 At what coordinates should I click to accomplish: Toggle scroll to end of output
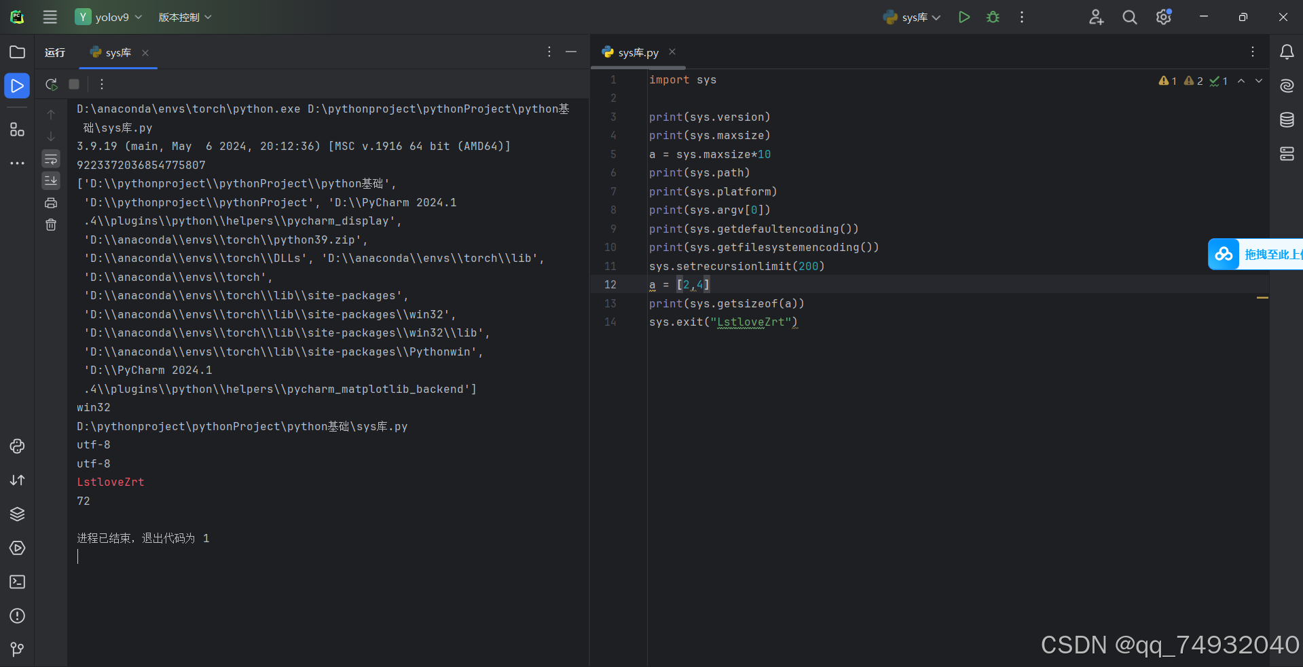pos(51,180)
